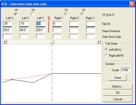Screen dimensions: 136x105
Task: Click the horizontal scrollbar thumb
Action: (52, 42)
